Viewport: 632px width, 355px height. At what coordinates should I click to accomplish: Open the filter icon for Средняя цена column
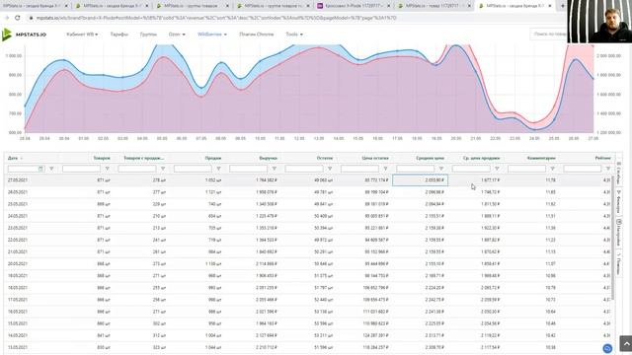(441, 169)
